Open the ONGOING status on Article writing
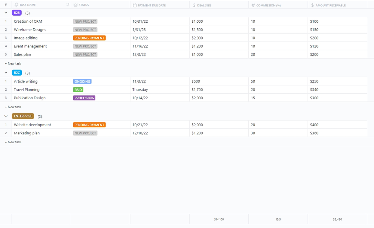Image resolution: width=374 pixels, height=228 pixels. (82, 81)
